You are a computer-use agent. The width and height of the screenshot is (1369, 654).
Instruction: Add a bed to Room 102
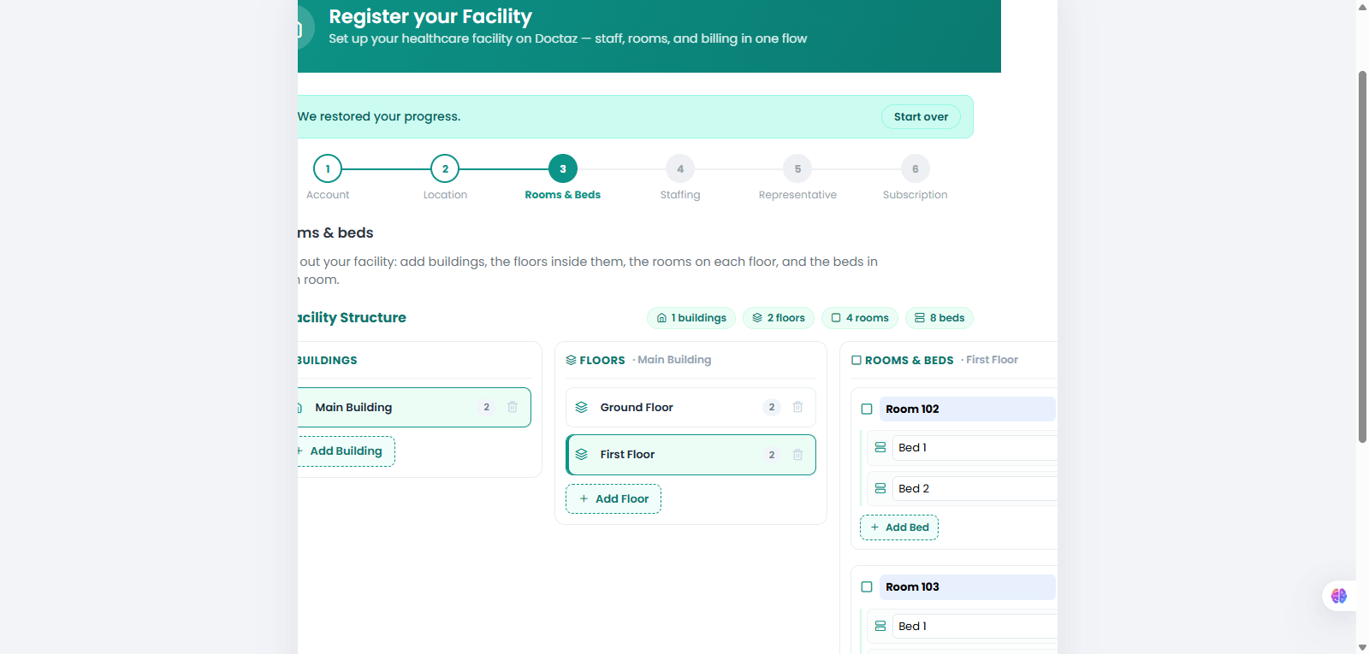[899, 527]
